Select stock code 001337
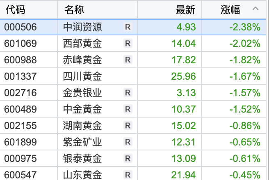Viewport: 269px width, 180px height. tap(21, 76)
